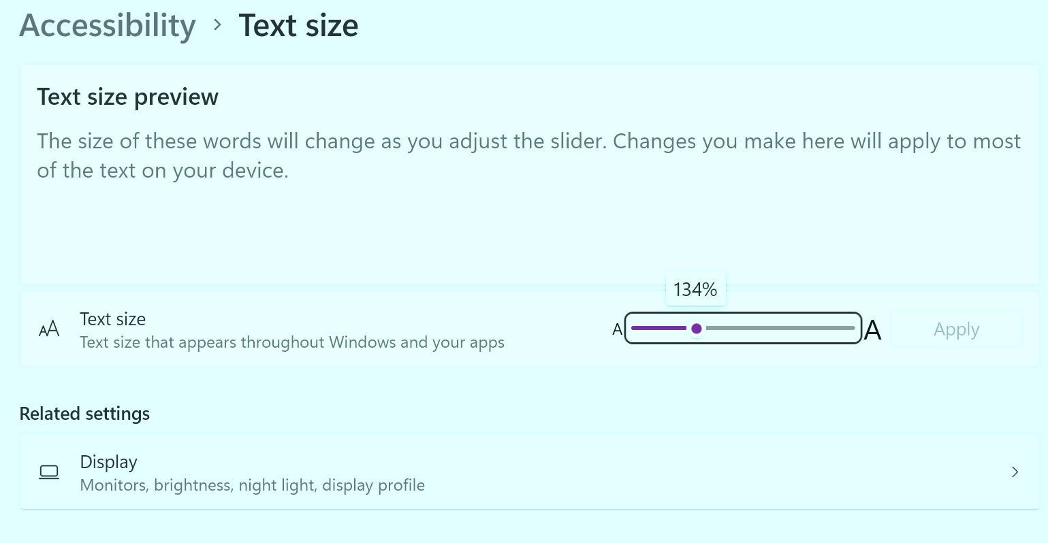The image size is (1048, 543).
Task: Select the 'Text size' breadcrumb title
Action: click(298, 25)
